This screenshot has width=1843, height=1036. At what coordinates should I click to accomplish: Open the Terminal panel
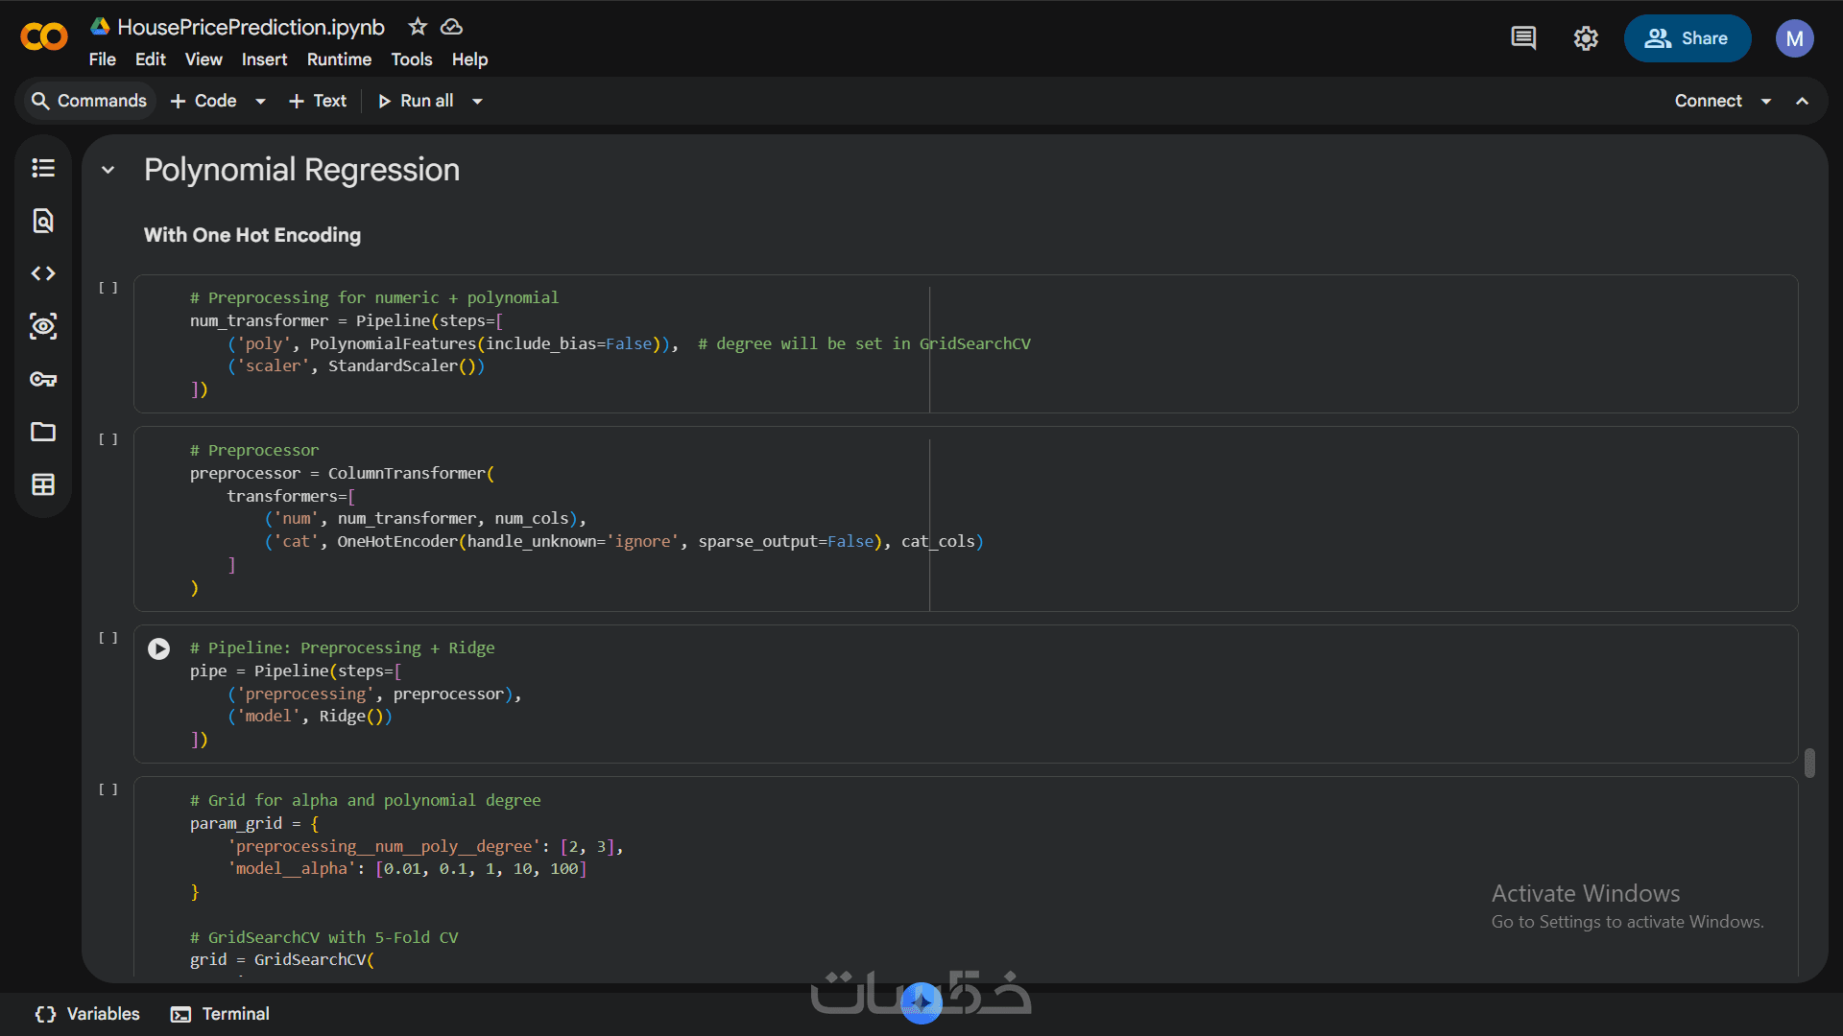click(221, 1014)
